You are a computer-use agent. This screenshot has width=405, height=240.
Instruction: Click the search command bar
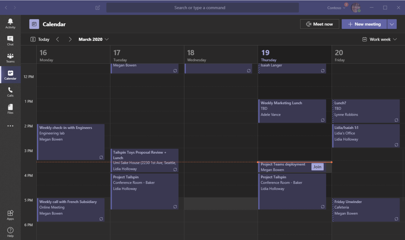[x=202, y=7]
